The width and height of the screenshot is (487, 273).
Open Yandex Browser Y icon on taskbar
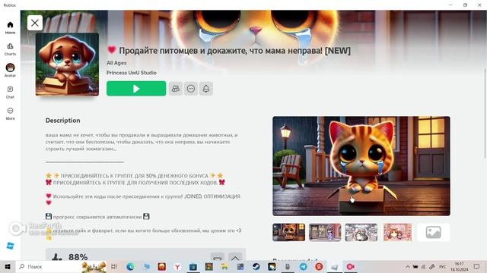(x=177, y=266)
